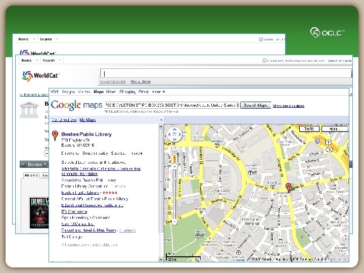Open the reviews link next to the Map Room entry

(127, 231)
